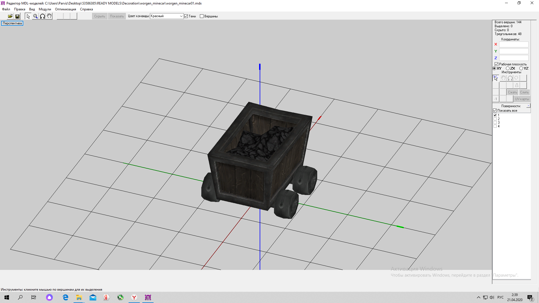The image size is (539, 303).
Task: Collapse the Поверхности panel with minus button
Action: point(528,106)
